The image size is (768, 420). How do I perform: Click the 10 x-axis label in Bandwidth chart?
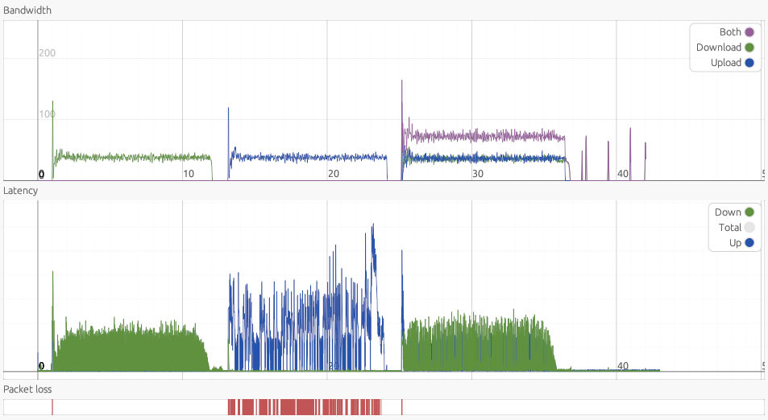click(x=189, y=174)
